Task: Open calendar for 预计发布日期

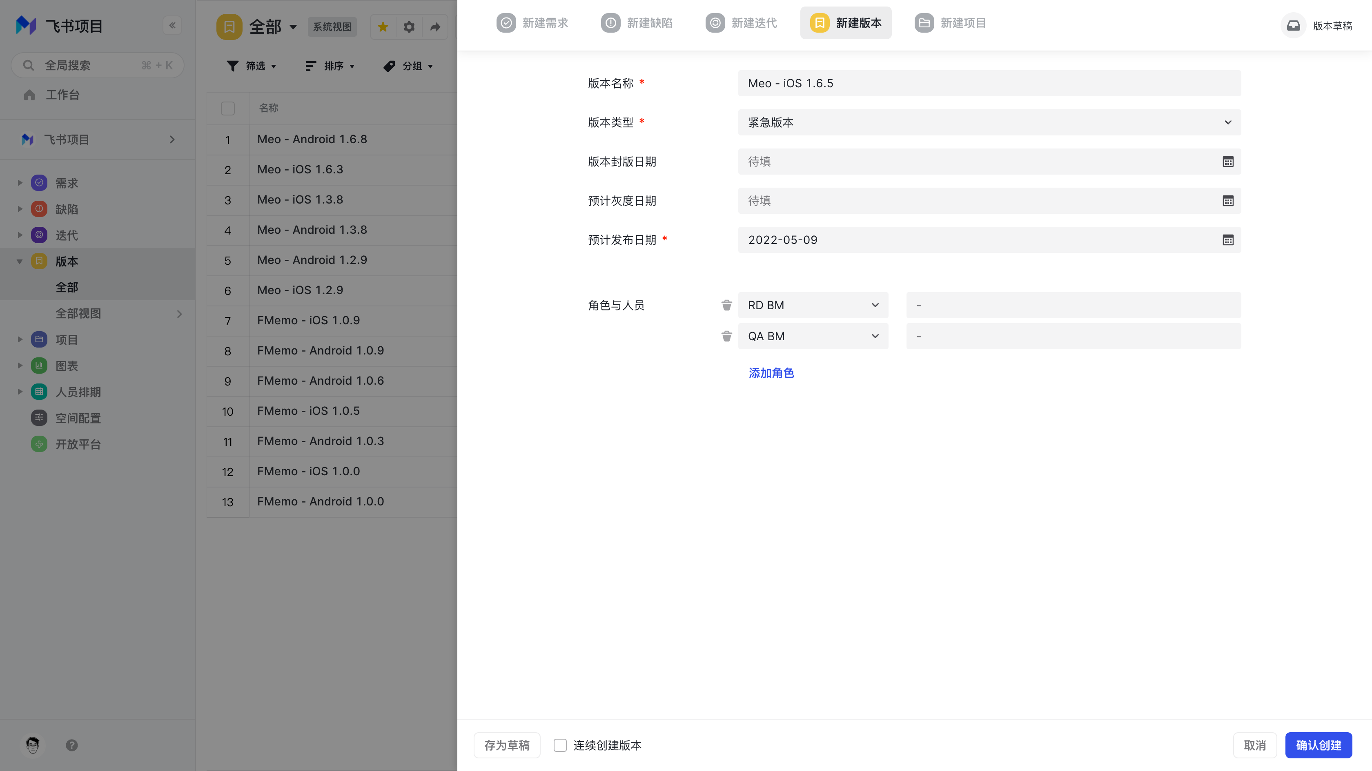Action: click(1228, 240)
